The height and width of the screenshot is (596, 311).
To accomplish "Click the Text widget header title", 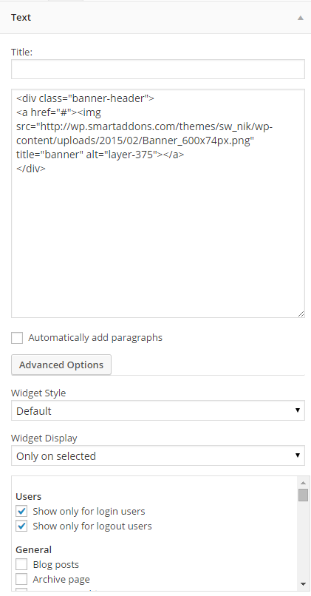I will (21, 18).
